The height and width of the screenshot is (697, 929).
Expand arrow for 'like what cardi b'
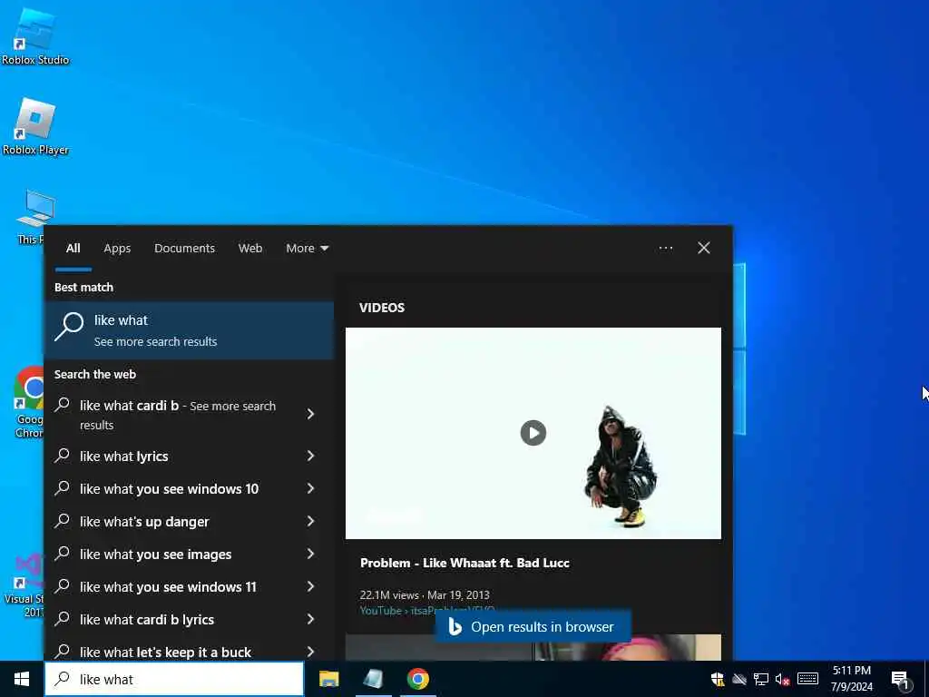(310, 414)
